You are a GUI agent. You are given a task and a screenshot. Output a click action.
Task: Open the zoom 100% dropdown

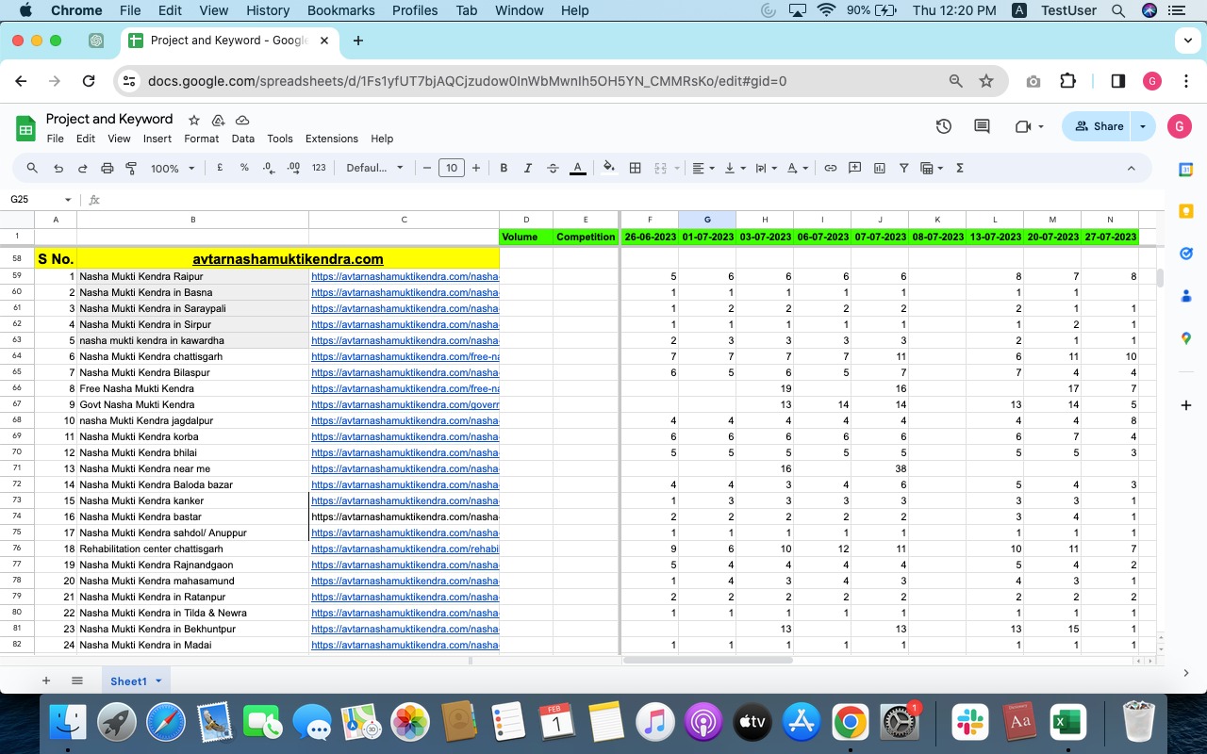(x=173, y=168)
